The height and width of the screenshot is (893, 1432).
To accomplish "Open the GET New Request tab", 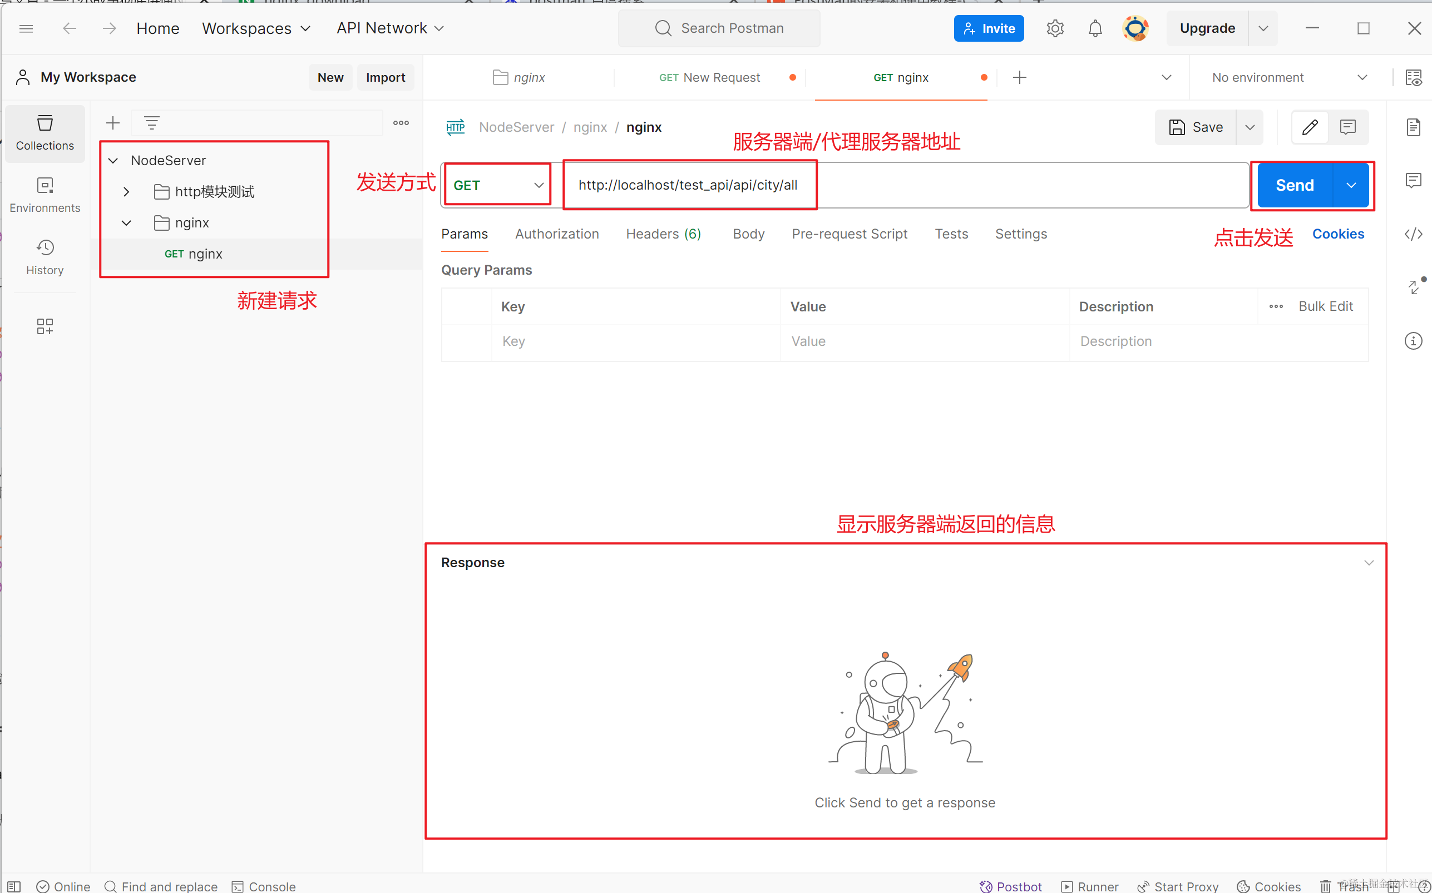I will click(709, 77).
